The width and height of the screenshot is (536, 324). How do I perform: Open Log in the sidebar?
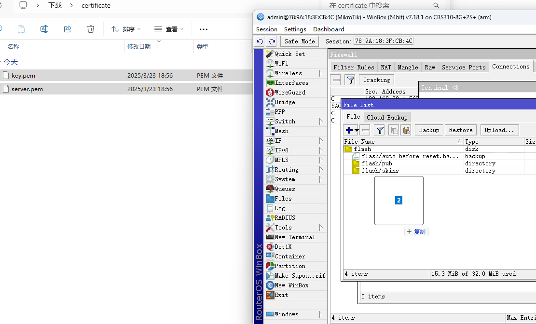pyautogui.click(x=296, y=208)
